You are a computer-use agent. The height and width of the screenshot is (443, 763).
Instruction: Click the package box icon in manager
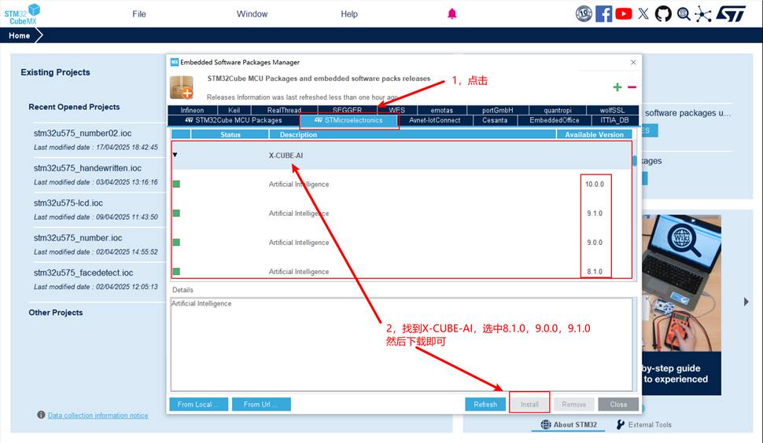click(x=181, y=87)
